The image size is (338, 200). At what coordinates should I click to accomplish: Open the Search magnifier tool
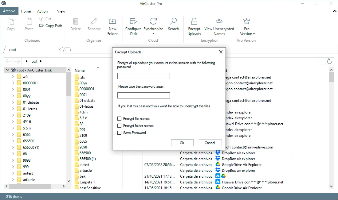pyautogui.click(x=173, y=24)
